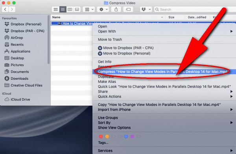Open Documents folder in sidebar
The width and height of the screenshot is (236, 154).
(x=17, y=72)
